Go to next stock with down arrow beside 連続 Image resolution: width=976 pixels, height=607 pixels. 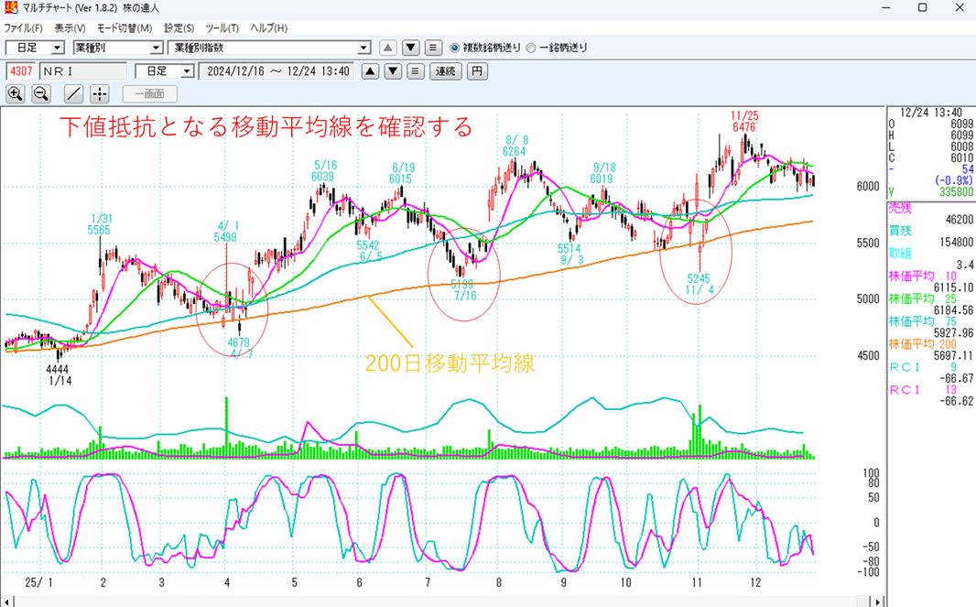click(x=393, y=71)
